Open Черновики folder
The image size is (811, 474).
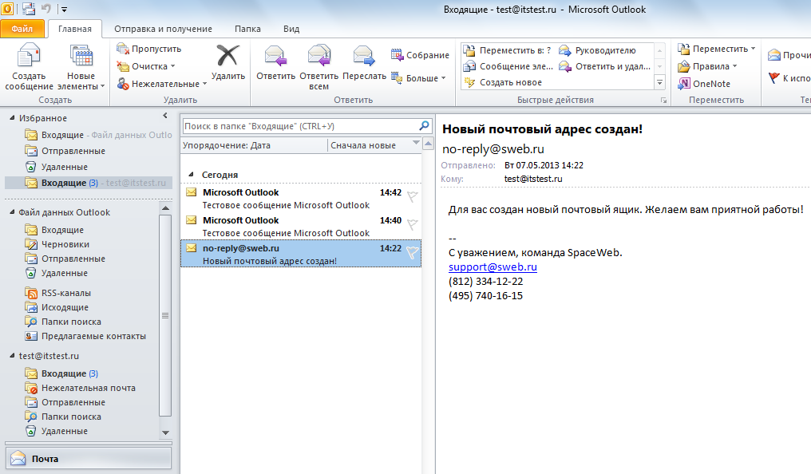(x=57, y=244)
